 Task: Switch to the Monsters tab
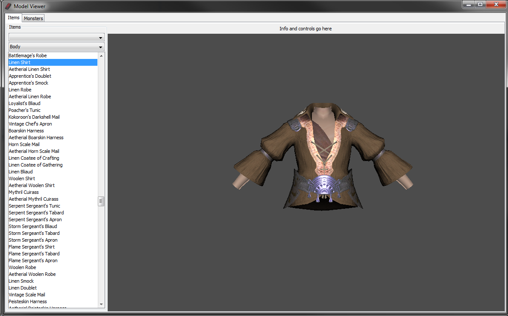(33, 18)
